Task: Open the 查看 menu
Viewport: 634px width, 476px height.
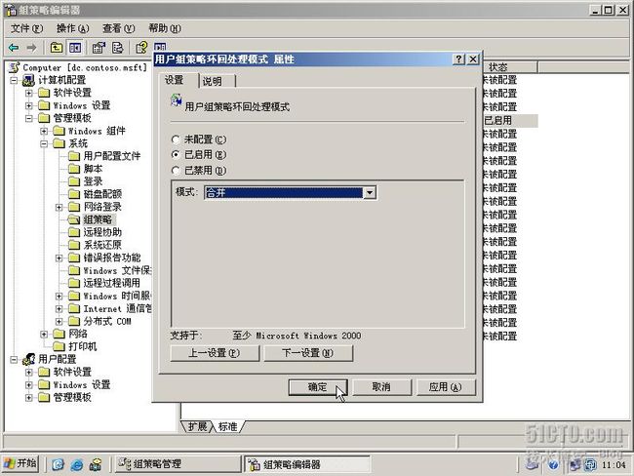Action: [118, 28]
